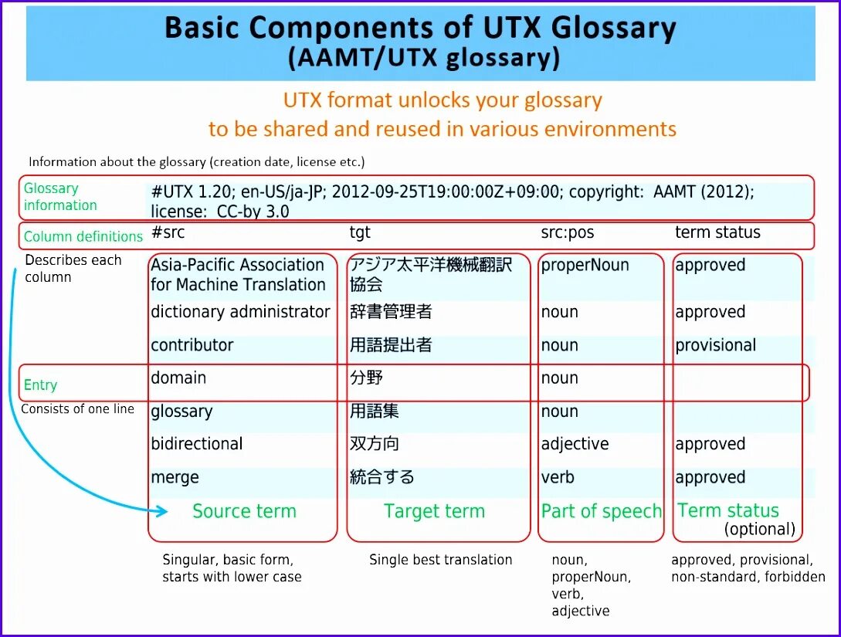The height and width of the screenshot is (637, 841).
Task: Click the 'Information about the glossary' caption
Action: tap(197, 162)
